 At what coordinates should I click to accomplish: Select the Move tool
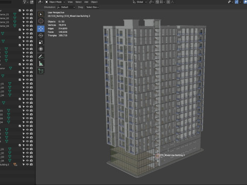[41, 29]
